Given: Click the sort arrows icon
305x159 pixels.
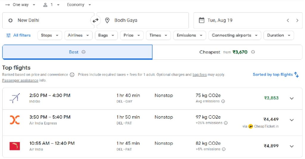Looking at the screenshot, I should (296, 75).
